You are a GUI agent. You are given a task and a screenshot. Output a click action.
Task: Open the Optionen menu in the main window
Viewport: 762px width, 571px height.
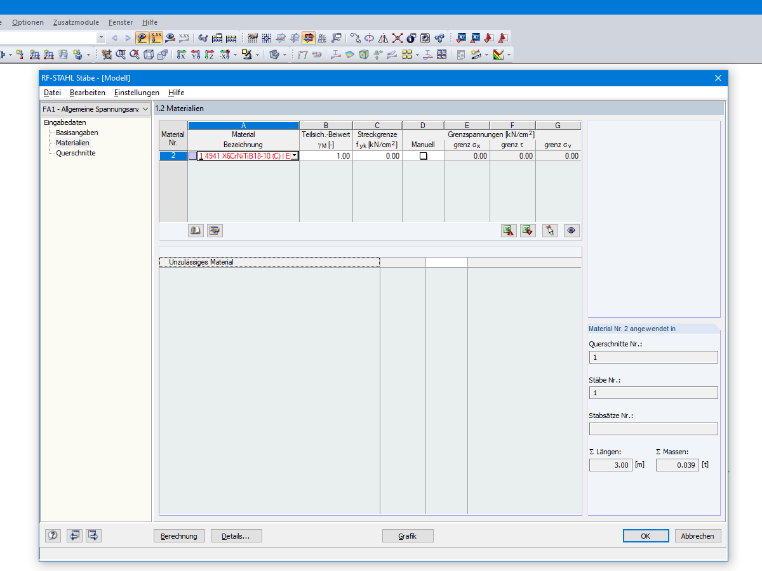pyautogui.click(x=28, y=22)
